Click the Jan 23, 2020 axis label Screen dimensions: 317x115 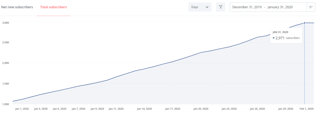[229, 109]
